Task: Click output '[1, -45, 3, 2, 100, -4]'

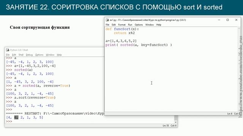Action: [30, 82]
